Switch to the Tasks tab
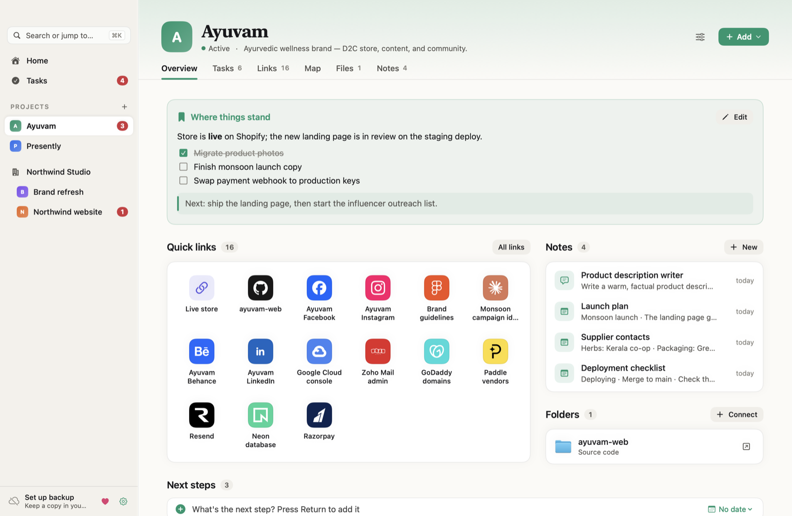 coord(227,68)
